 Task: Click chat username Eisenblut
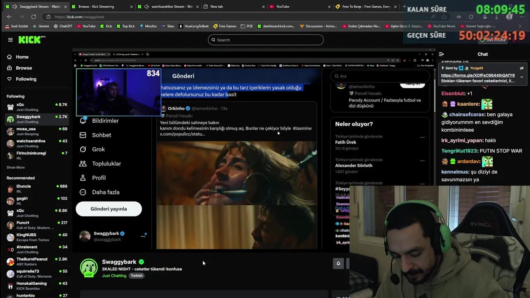[453, 94]
